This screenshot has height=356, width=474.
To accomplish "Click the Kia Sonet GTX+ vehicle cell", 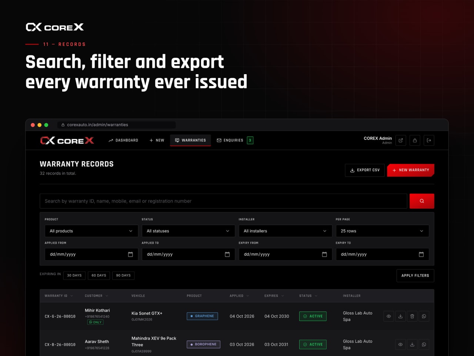I will (147, 313).
